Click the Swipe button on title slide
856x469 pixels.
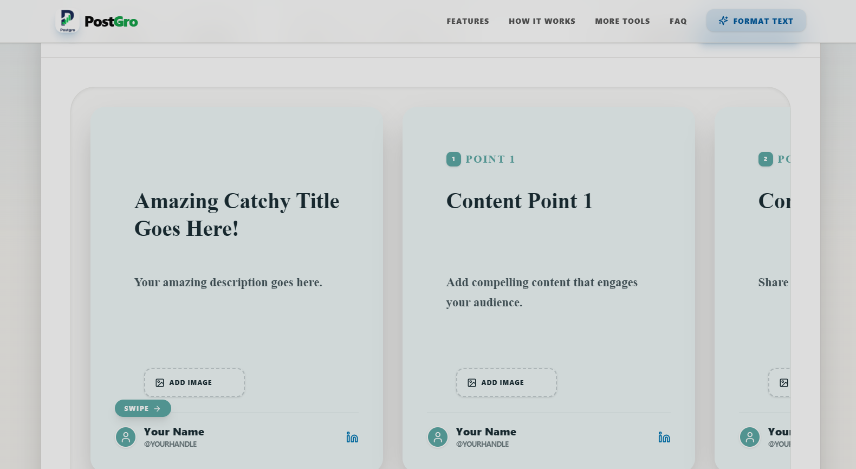[x=143, y=408]
